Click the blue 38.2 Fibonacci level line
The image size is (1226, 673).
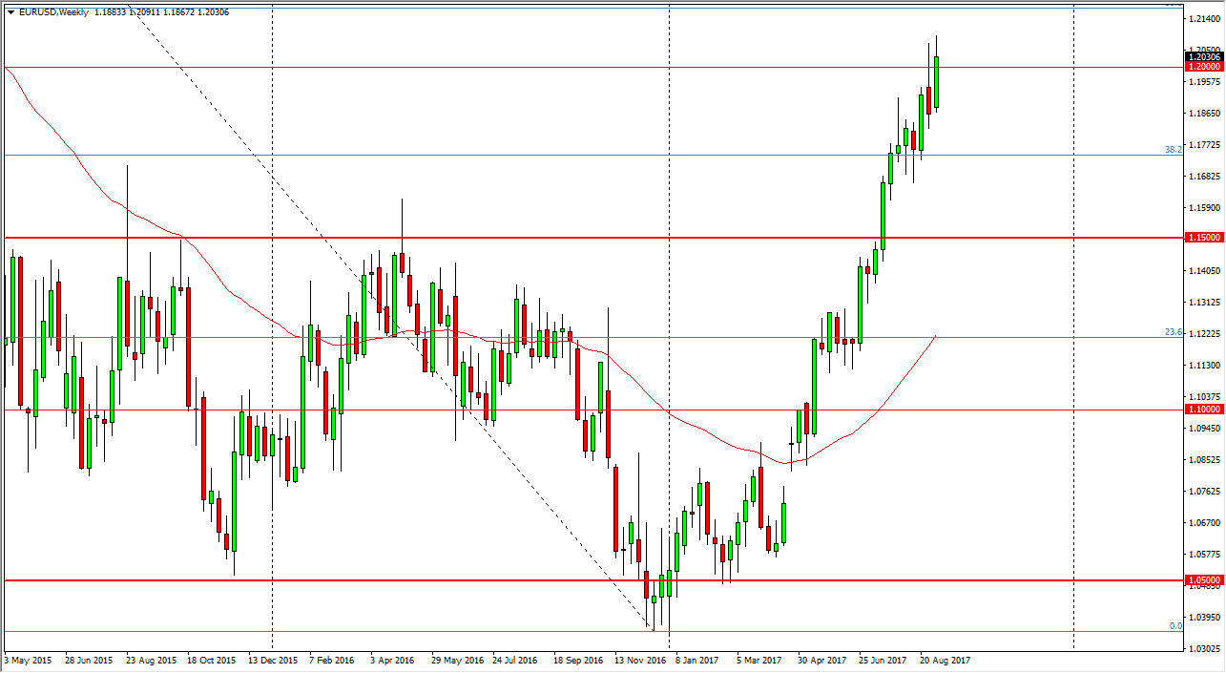click(x=572, y=155)
